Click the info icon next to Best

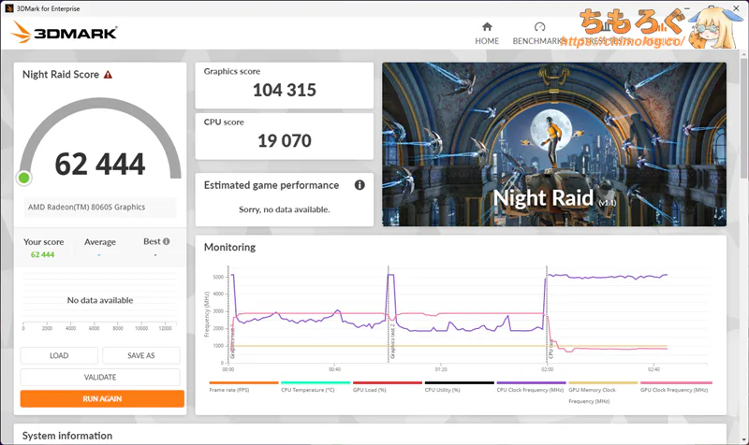[x=167, y=241]
